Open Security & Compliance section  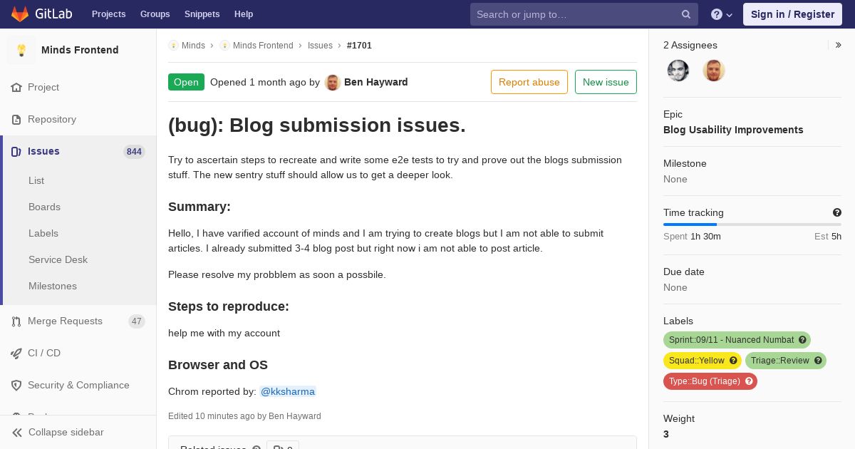[x=78, y=385]
